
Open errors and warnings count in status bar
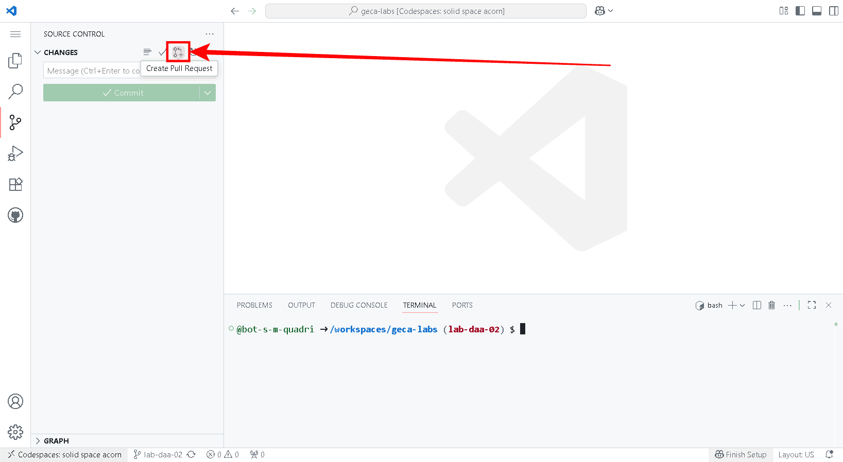222,455
